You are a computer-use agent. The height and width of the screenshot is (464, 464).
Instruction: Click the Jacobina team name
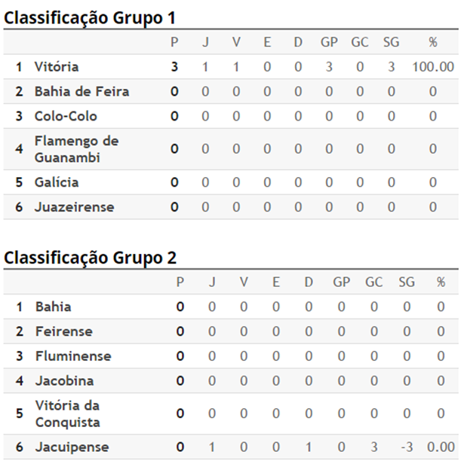tap(65, 381)
